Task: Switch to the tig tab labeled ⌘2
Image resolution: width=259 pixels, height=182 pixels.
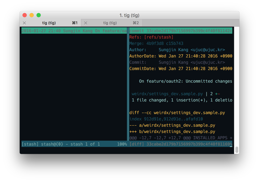Action: [112, 23]
